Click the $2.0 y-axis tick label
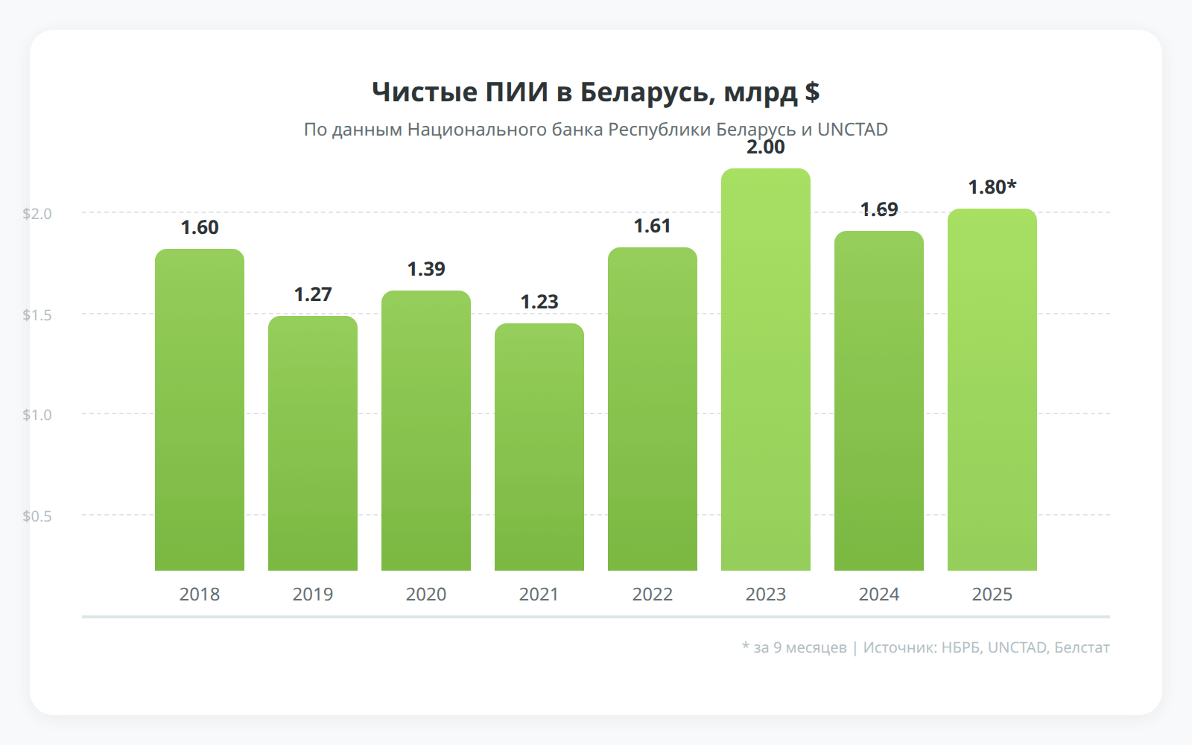Screen dimensions: 1192x745 tap(37, 214)
